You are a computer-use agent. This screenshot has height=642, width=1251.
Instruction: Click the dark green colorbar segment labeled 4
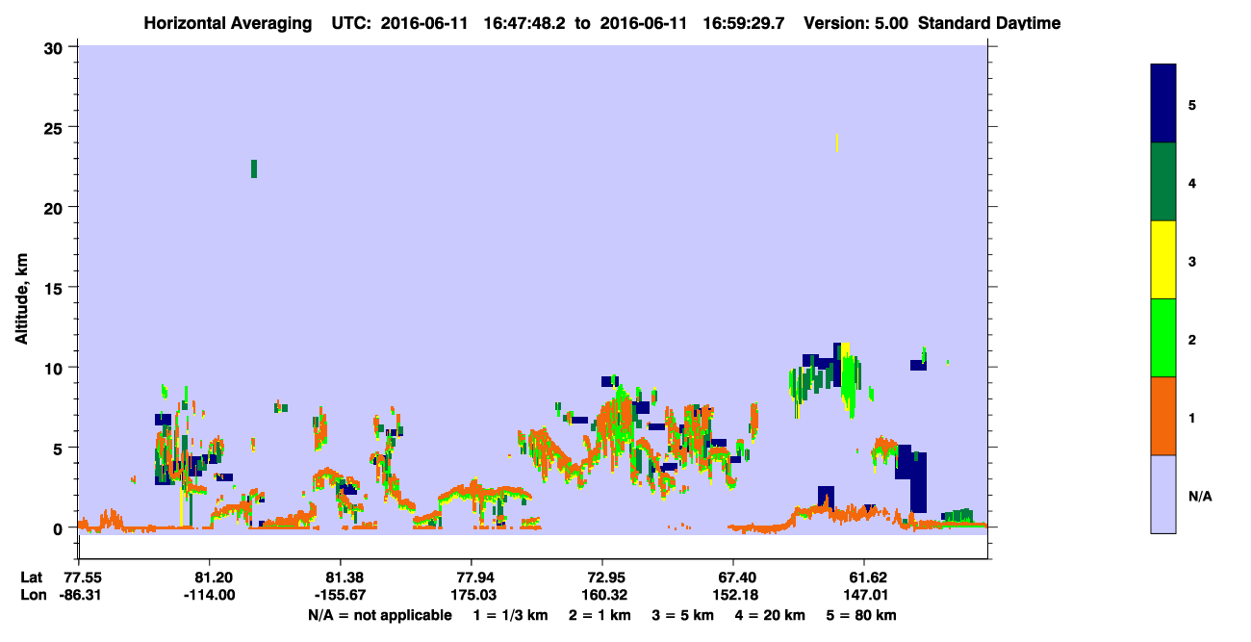point(1163,182)
